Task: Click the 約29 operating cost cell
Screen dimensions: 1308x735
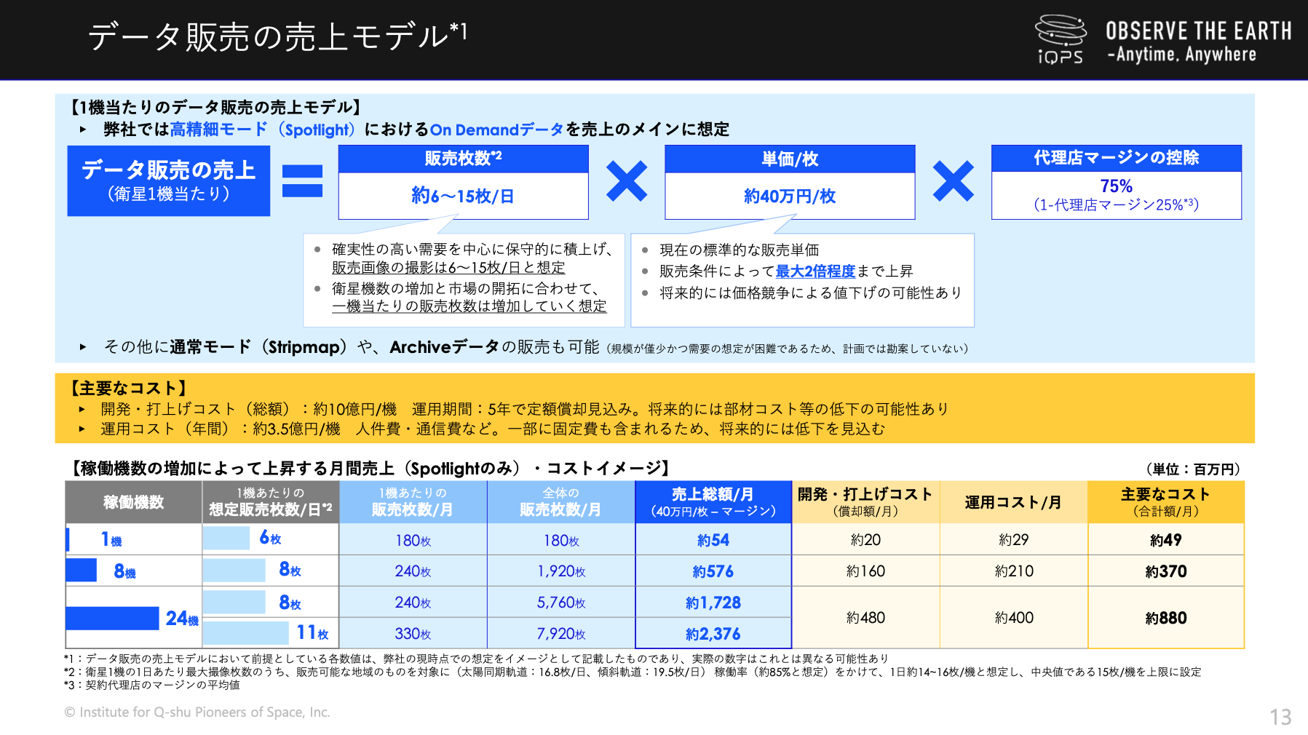Action: click(x=1014, y=540)
